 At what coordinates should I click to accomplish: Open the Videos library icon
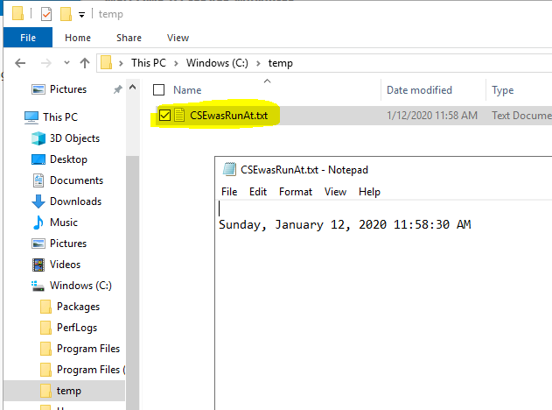38,265
